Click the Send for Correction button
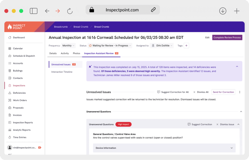This screenshot has width=249, height=160. tap(223, 92)
